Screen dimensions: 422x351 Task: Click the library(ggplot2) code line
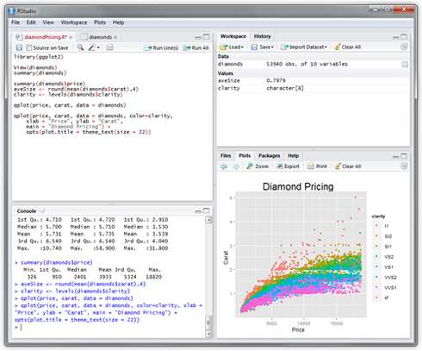tap(39, 57)
